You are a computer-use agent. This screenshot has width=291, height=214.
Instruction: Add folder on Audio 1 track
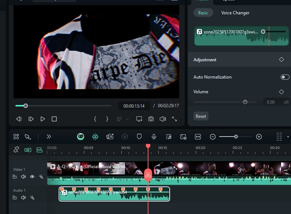pyautogui.click(x=15, y=197)
